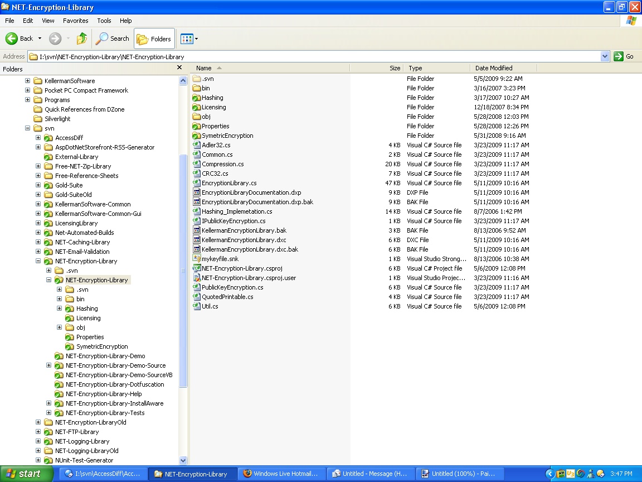Switch to Untitled Message taskbar window

pos(371,474)
